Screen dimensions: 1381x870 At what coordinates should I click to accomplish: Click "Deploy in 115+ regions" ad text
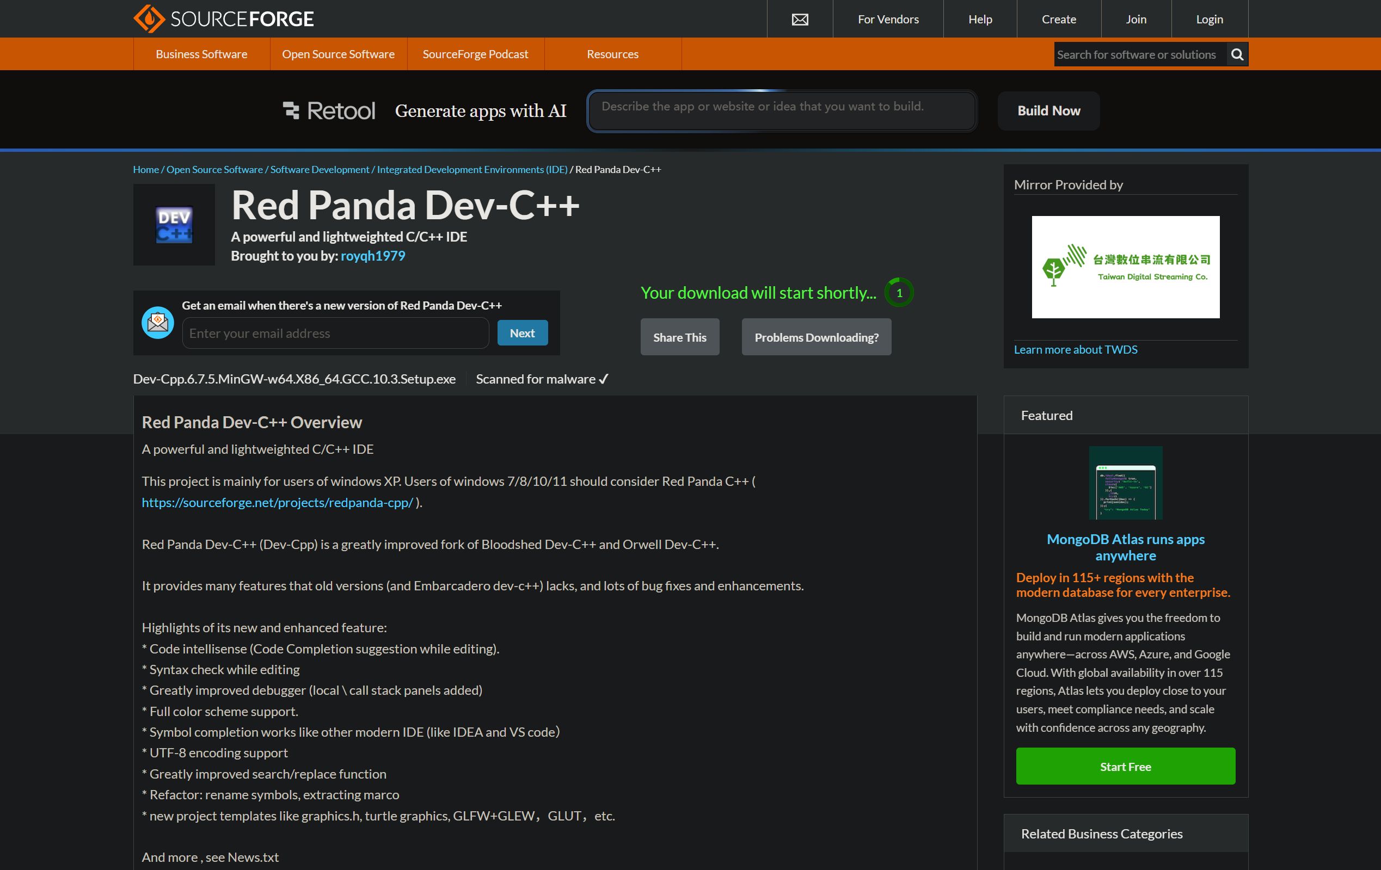pos(1123,584)
